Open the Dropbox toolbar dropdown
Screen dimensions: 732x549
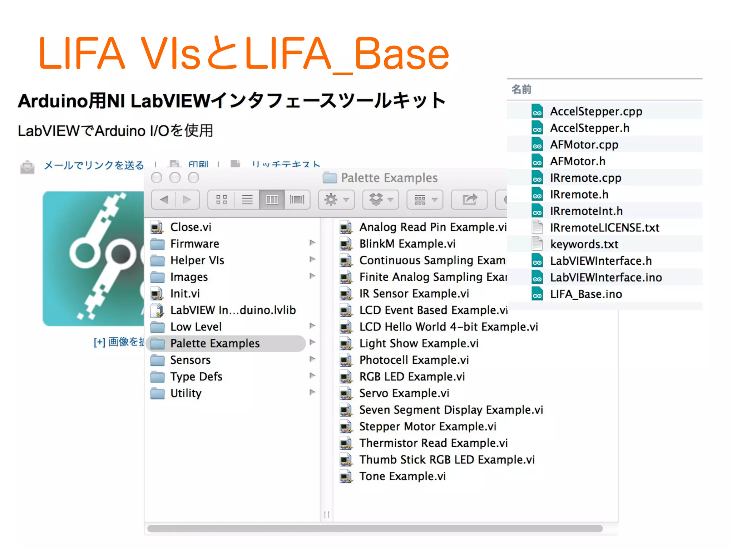[x=381, y=200]
